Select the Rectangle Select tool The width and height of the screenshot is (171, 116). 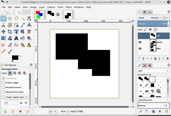[3, 18]
